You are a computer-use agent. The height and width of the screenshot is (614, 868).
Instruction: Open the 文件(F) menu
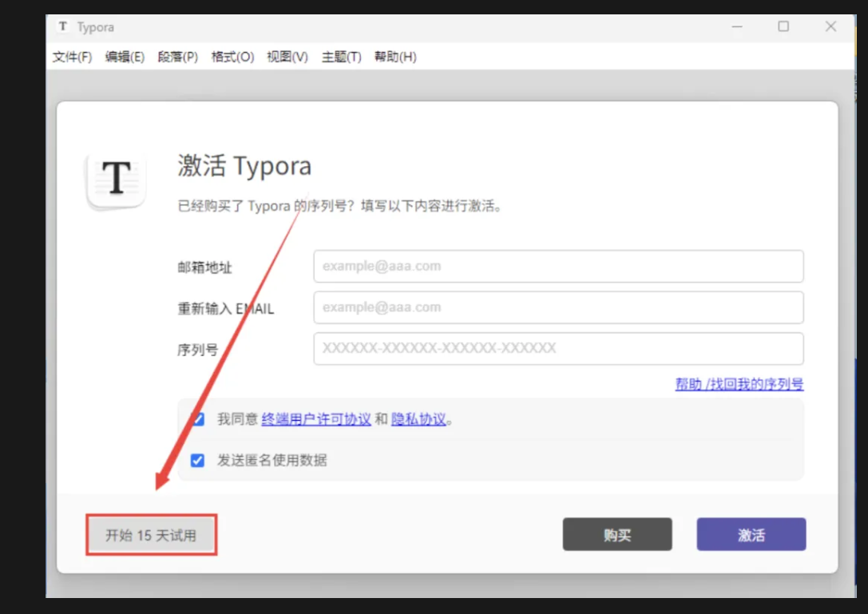pos(72,57)
